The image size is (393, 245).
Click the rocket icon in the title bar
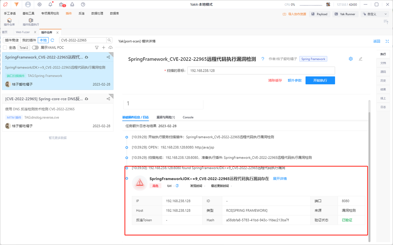pyautogui.click(x=72, y=5)
